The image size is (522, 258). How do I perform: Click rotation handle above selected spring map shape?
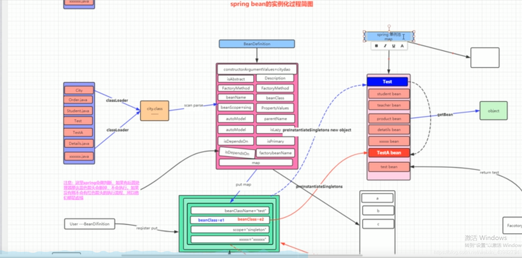pos(389,26)
